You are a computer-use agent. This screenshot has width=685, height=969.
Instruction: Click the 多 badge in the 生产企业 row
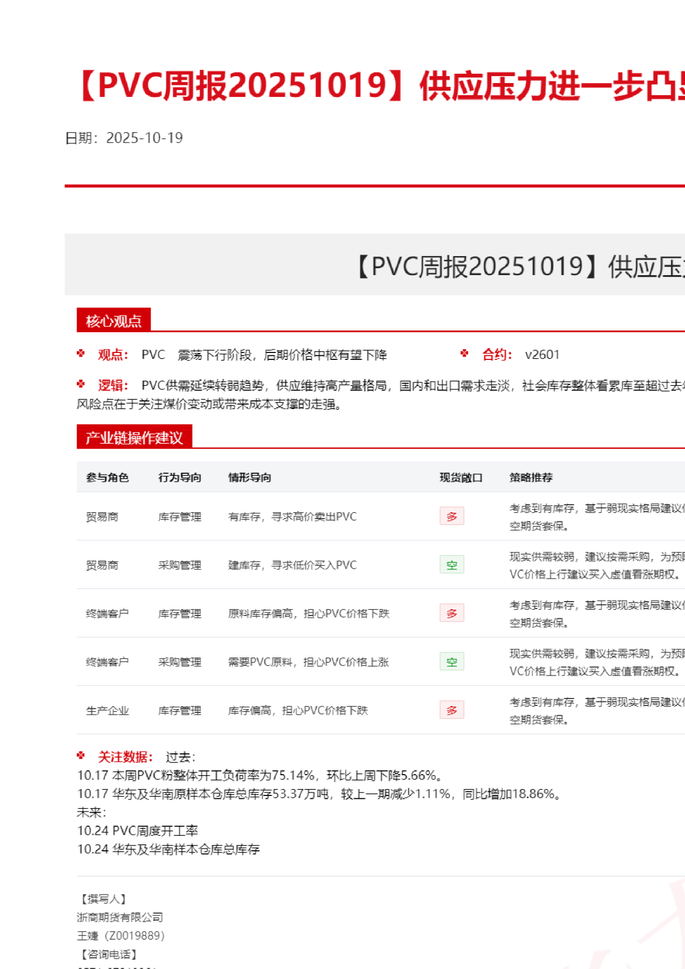451,710
